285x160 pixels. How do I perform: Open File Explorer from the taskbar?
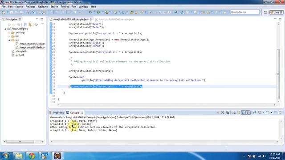(x=19, y=156)
